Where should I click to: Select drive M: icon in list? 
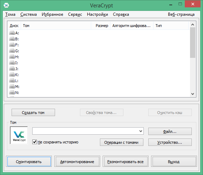[12, 87]
